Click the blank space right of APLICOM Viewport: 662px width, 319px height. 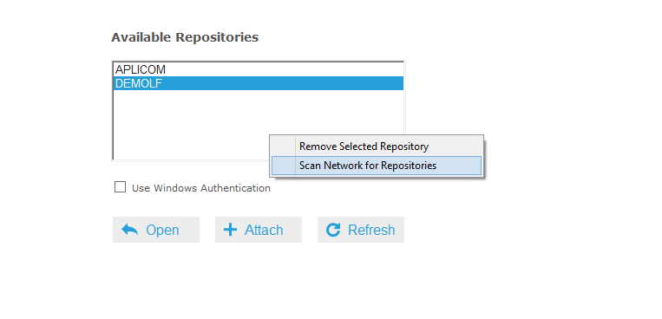(284, 69)
